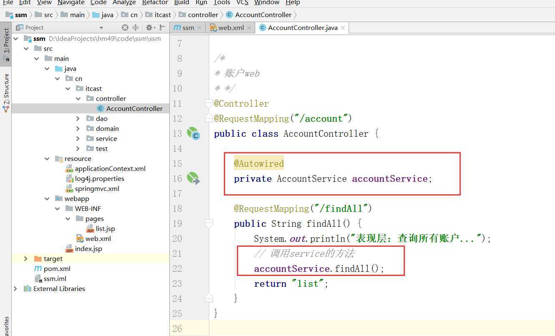Viewport: 555px width, 336px height.
Task: Click the @Autowired annotation in editor
Action: (x=259, y=163)
